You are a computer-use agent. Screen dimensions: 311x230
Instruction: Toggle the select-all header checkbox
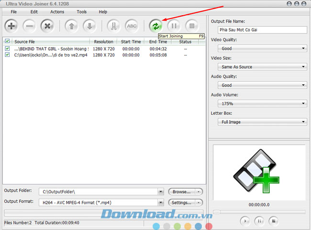tap(7, 41)
